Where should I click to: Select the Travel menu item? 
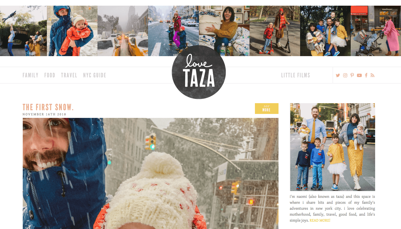pos(69,75)
